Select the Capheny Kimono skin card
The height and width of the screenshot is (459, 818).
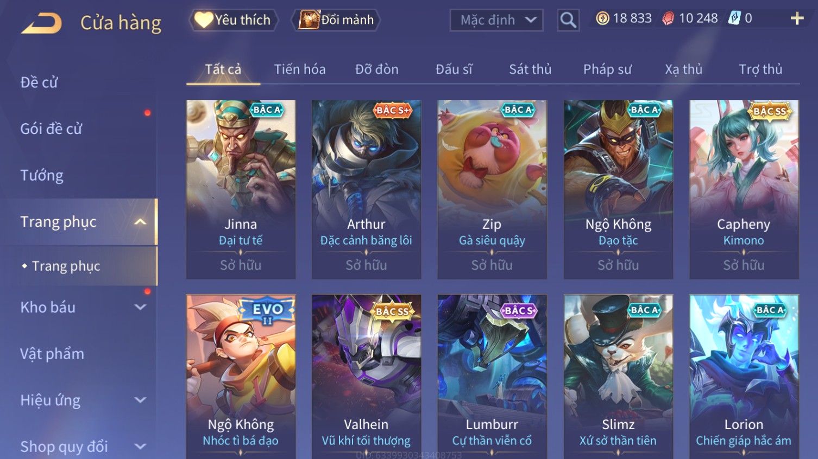click(744, 189)
